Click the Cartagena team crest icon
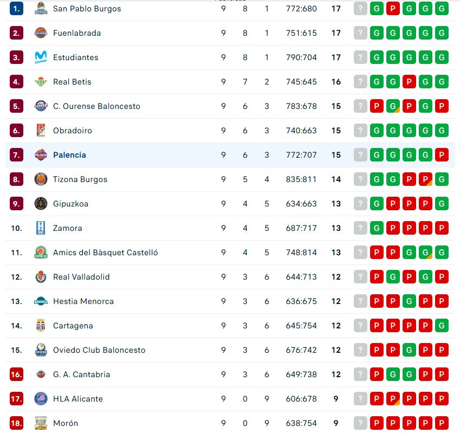The height and width of the screenshot is (433, 460). click(41, 326)
